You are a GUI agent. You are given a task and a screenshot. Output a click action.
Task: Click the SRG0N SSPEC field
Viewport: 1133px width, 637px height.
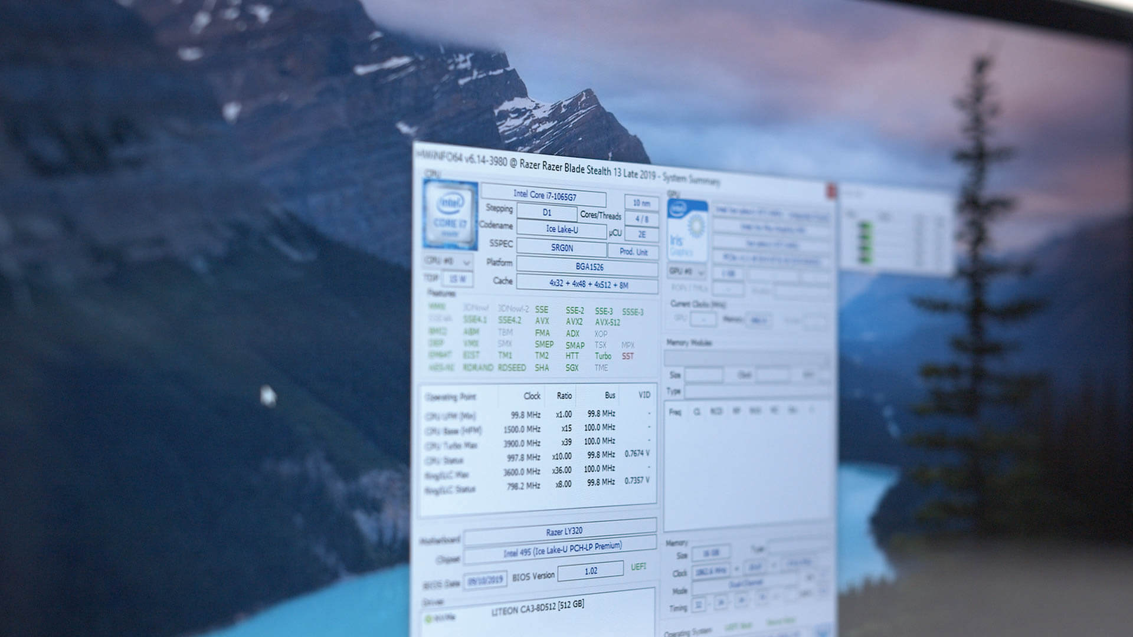click(561, 248)
